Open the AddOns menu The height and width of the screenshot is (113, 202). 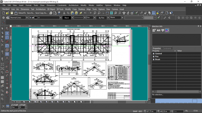(x=100, y=5)
